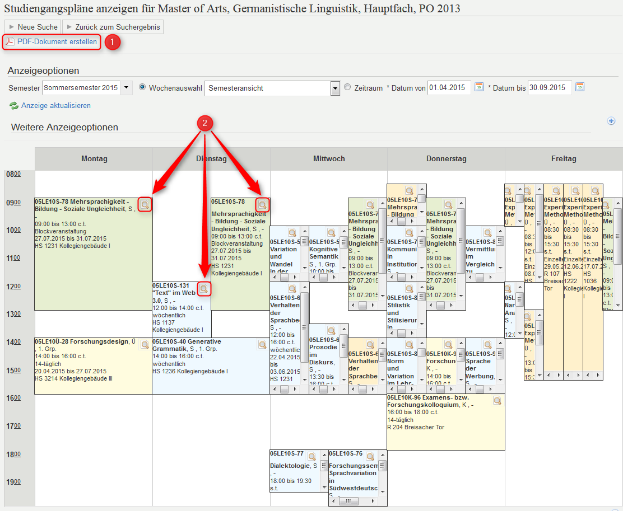Open details of Tuesday's Mehrsprachigkeit event
623x511 pixels.
pos(262,204)
